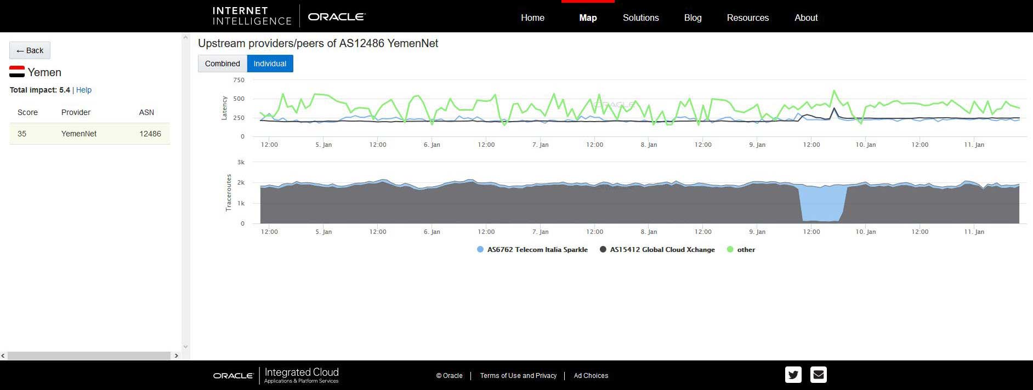Click the panel scroll up arrow
Image resolution: width=1033 pixels, height=390 pixels.
(x=185, y=38)
